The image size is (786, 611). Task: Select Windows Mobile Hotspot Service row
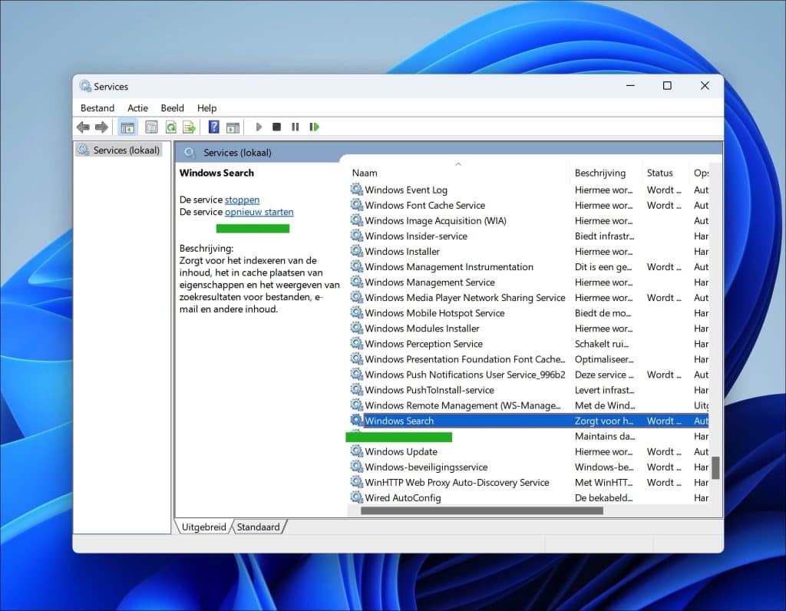pos(434,312)
